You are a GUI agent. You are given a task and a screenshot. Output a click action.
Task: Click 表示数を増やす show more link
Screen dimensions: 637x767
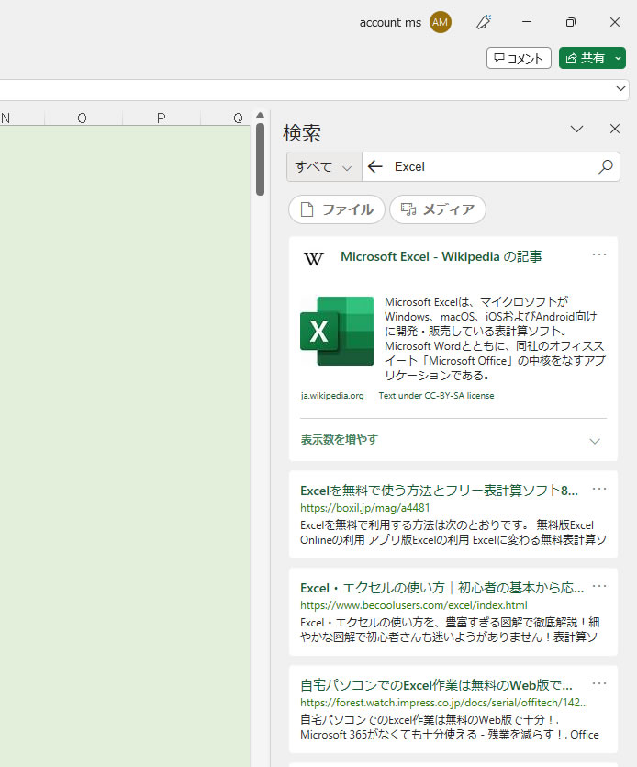(x=340, y=440)
